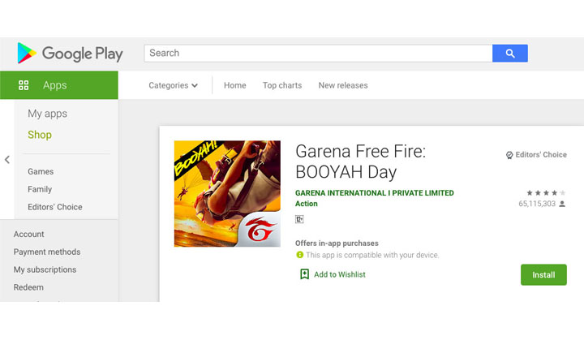Select Payment methods in sidebar

point(46,252)
